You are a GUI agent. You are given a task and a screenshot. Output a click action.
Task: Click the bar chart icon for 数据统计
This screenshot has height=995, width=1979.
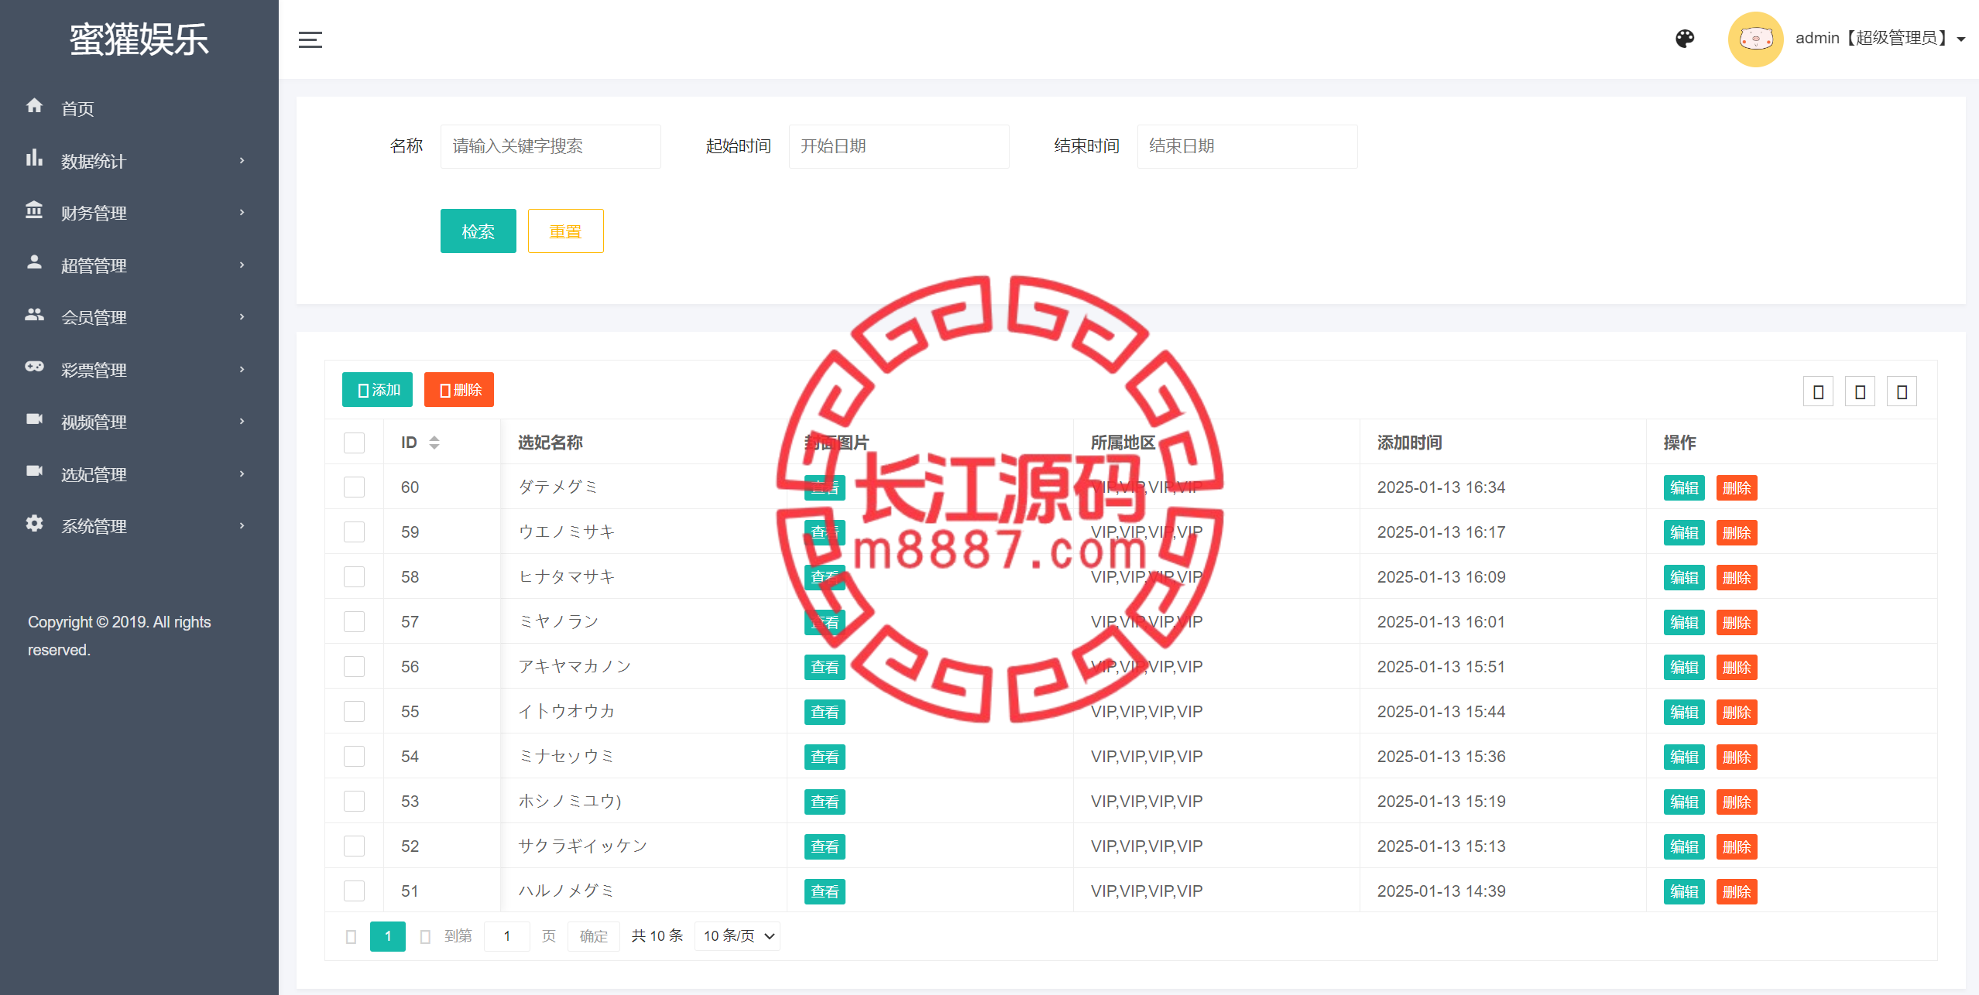click(34, 158)
